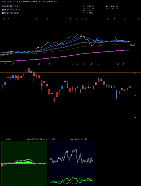
Task: Click the 'Pre L: 74.43' value
Action: (88, 11)
